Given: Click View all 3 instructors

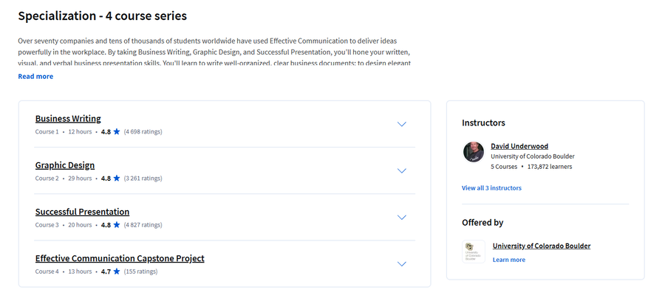Looking at the screenshot, I should 491,188.
